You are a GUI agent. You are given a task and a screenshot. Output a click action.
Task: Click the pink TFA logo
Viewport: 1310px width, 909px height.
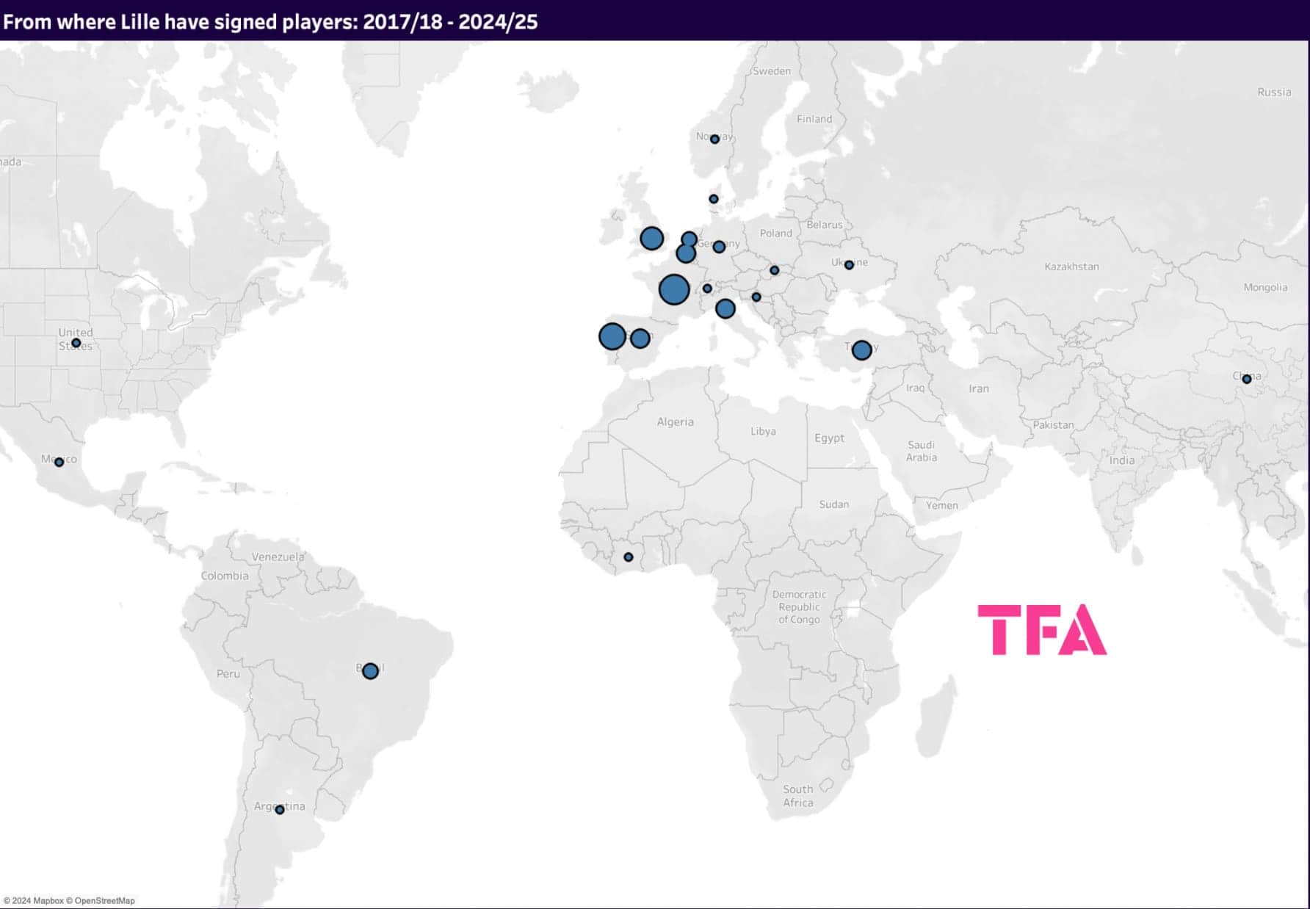[x=1041, y=630]
